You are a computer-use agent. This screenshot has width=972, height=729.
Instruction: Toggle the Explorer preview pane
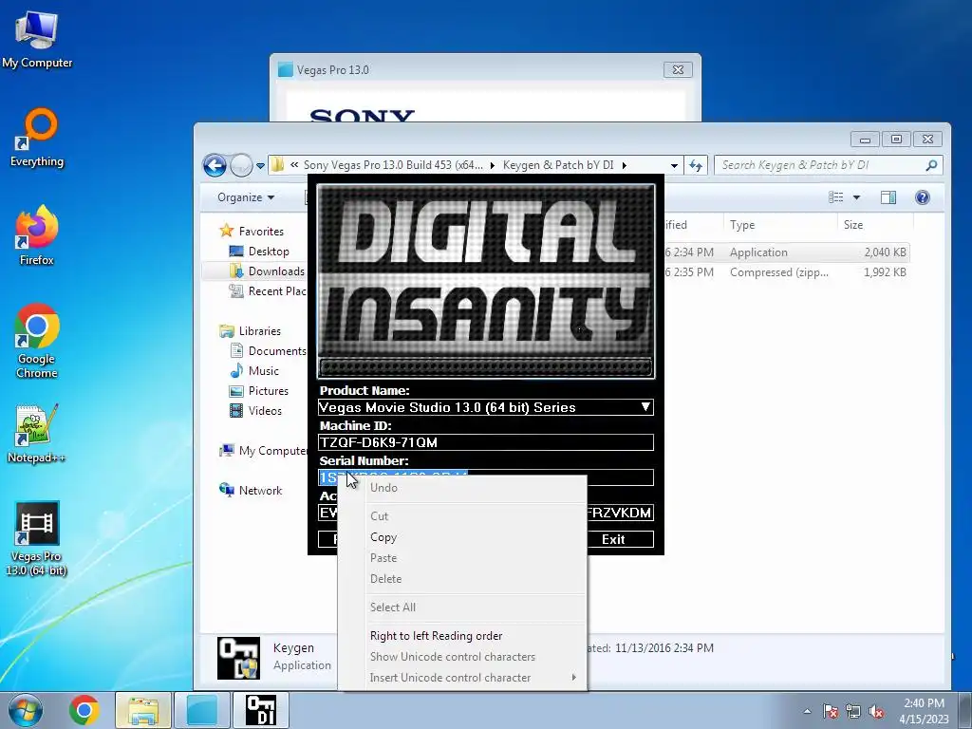[888, 197]
